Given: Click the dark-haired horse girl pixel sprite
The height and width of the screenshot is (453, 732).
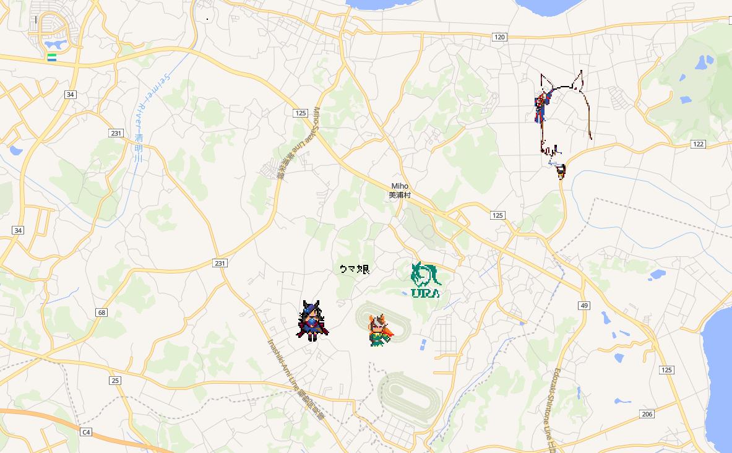Looking at the screenshot, I should coord(312,321).
